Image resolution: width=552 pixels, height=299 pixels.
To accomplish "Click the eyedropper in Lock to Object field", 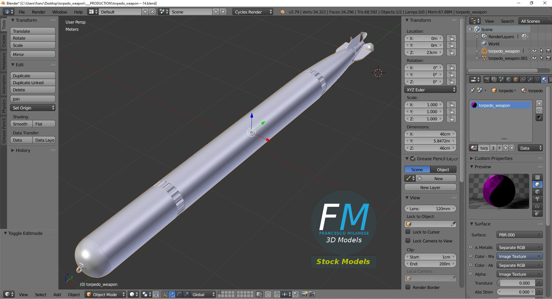I will [453, 224].
